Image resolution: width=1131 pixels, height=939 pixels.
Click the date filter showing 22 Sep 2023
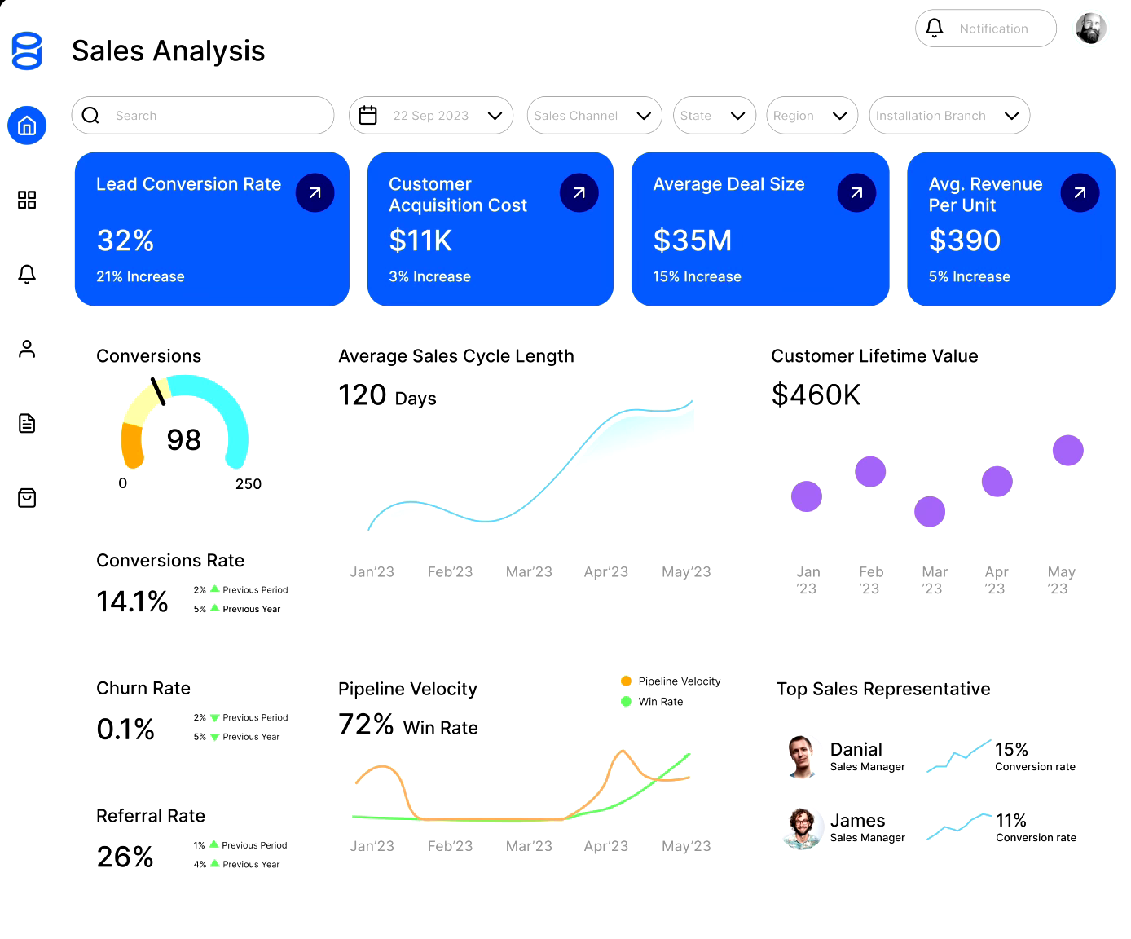(x=431, y=115)
